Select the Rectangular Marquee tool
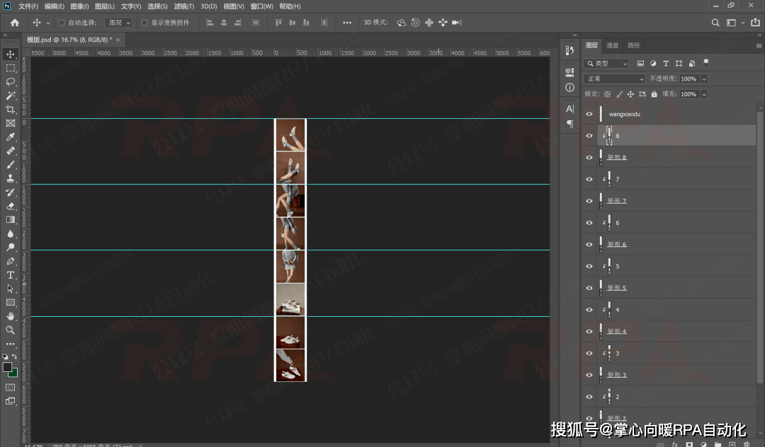Screen dimensions: 765x447 tap(11, 68)
